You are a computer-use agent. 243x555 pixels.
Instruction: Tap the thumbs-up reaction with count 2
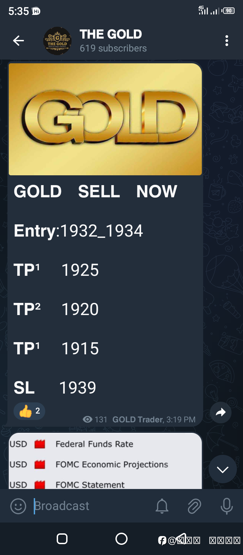[x=29, y=411]
